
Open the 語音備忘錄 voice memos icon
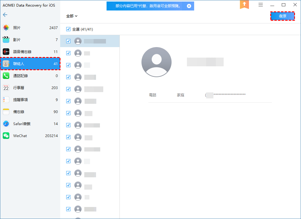[6, 52]
